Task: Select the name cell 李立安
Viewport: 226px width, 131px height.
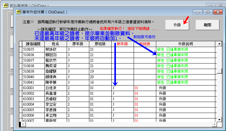Action: pyautogui.click(x=56, y=104)
